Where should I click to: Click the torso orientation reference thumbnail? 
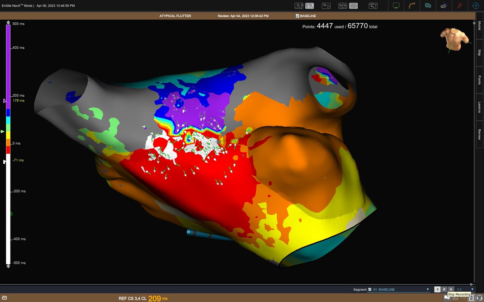pos(455,39)
